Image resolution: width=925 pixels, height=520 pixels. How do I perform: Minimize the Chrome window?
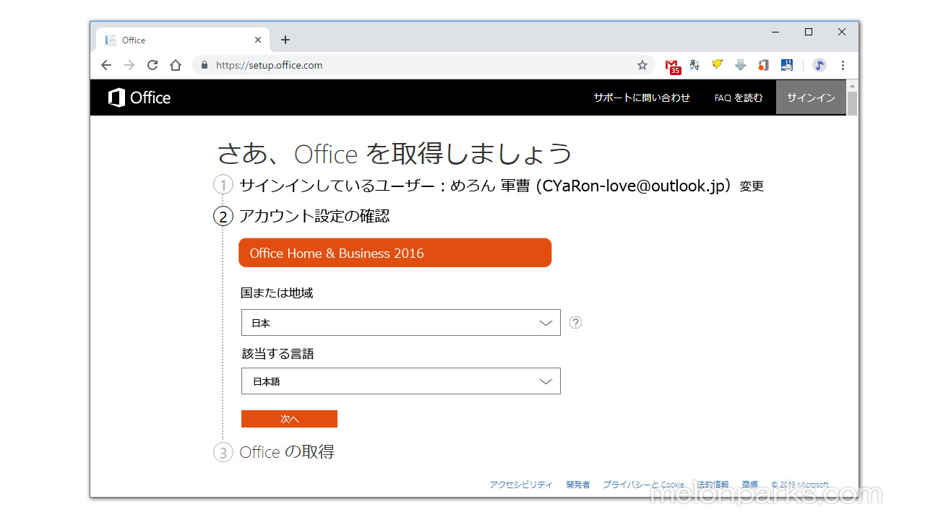click(x=775, y=32)
